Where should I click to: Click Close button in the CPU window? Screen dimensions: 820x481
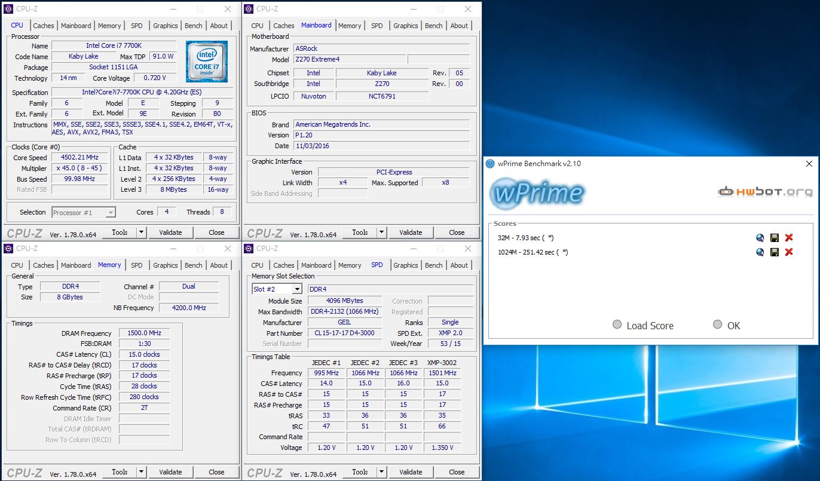[x=216, y=232]
